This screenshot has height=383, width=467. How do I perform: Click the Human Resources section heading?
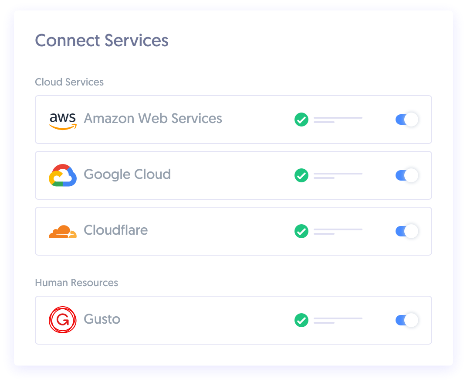coord(77,283)
